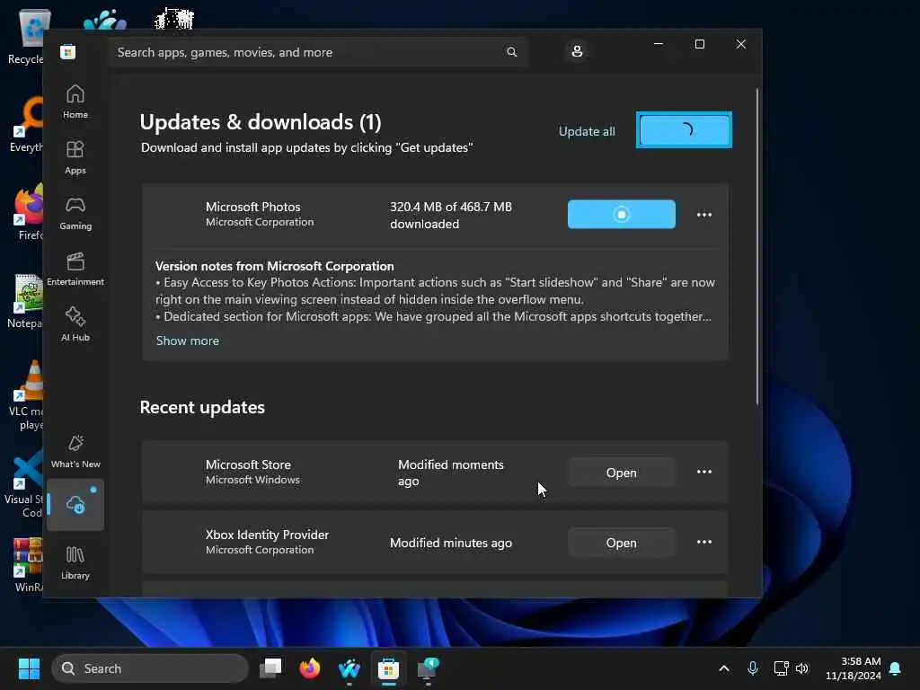Viewport: 920px width, 690px height.
Task: Click the Update all link
Action: 587,131
